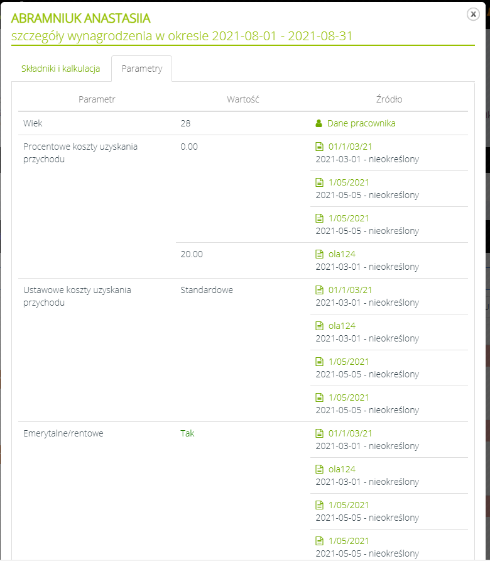The height and width of the screenshot is (561, 490).
Task: Click the person icon beside Dane pracownika
Action: click(x=318, y=123)
